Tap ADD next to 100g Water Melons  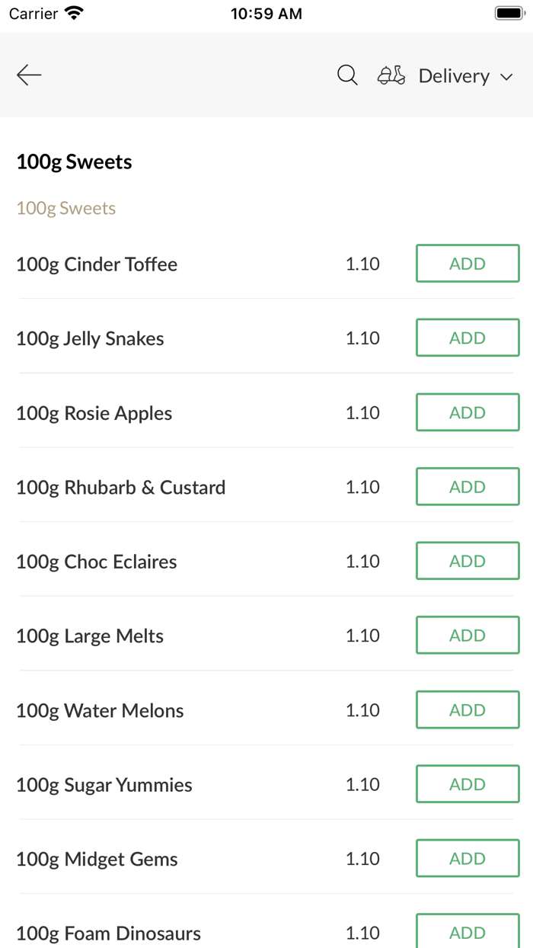point(468,710)
